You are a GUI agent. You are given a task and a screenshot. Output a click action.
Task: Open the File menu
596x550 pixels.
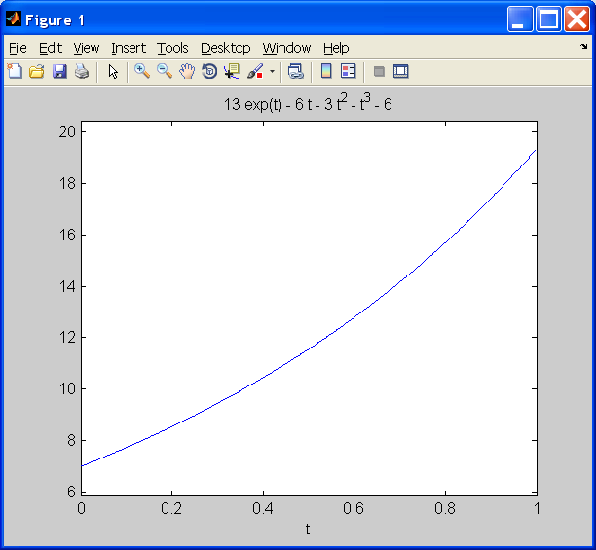(x=18, y=48)
